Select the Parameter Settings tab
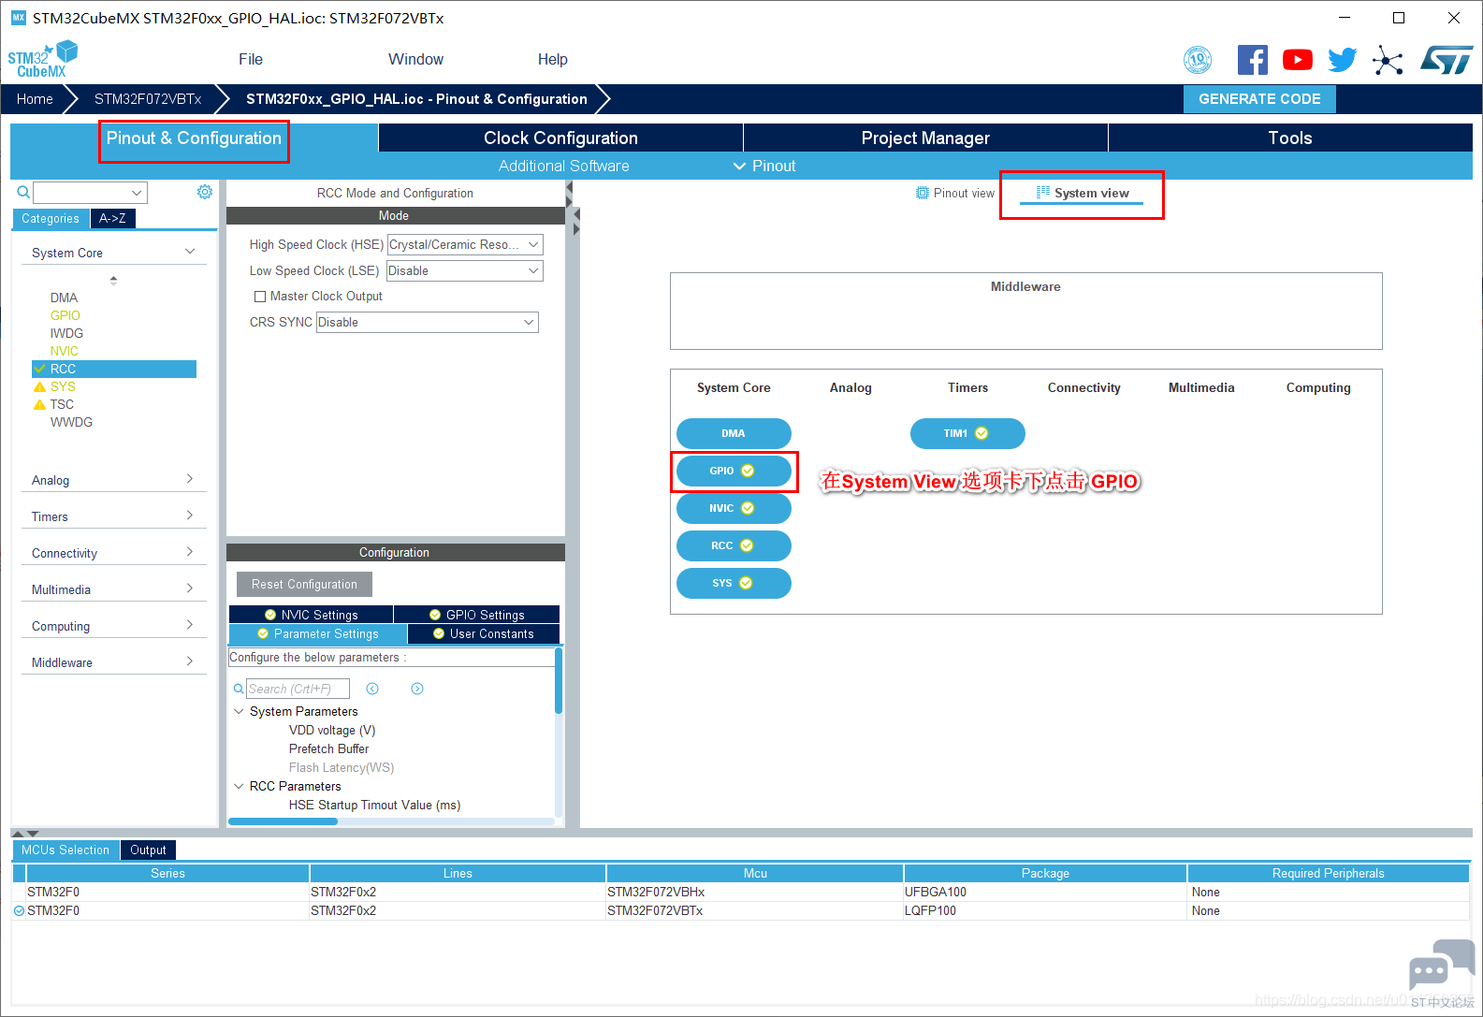The height and width of the screenshot is (1017, 1483). pyautogui.click(x=318, y=633)
